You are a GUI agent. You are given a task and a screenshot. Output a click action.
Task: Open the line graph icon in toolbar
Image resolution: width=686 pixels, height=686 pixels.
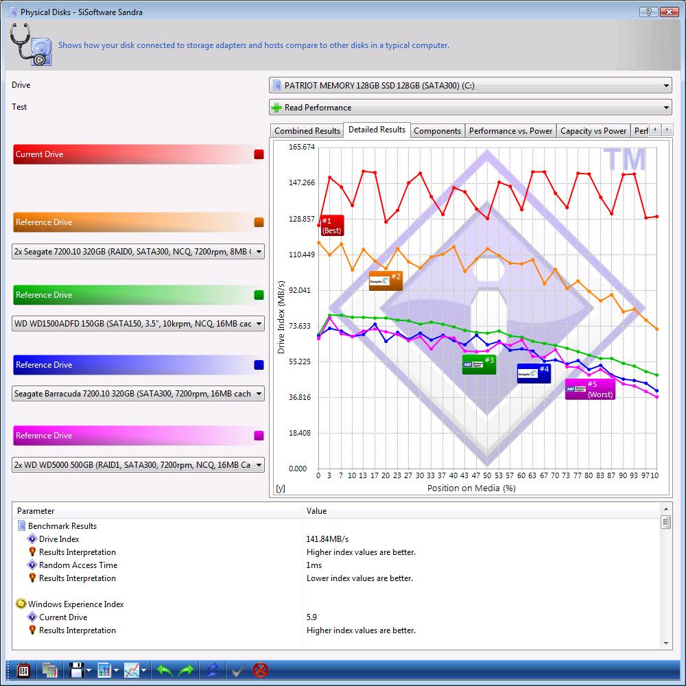[131, 670]
